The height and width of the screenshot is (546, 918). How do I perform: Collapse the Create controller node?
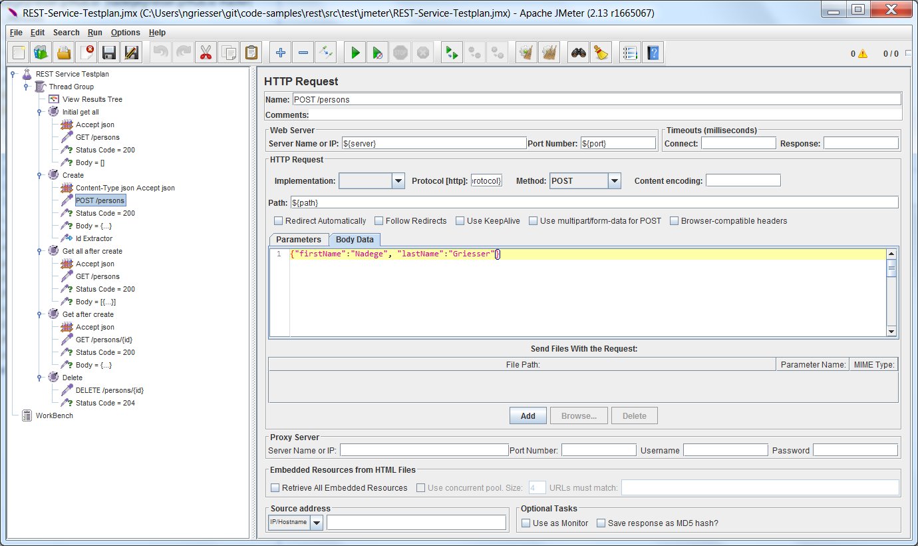(x=39, y=175)
